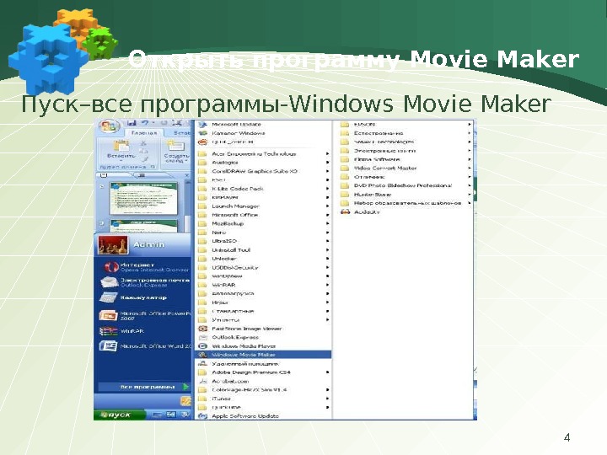Click the Acrobat.com entry
Viewport: 607px width, 455px height.
[263, 381]
